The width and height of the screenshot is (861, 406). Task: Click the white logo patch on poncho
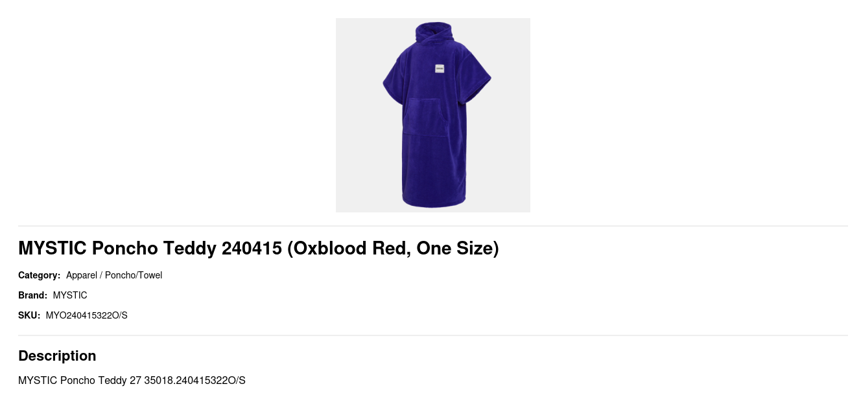coord(440,69)
